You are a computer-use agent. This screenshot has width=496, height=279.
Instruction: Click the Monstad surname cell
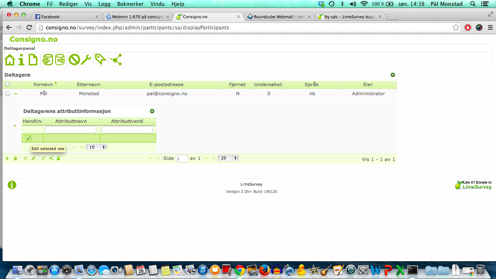tap(89, 94)
